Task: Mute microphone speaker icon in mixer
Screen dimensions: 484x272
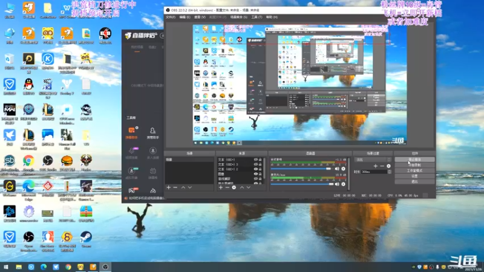Action: 337,184
